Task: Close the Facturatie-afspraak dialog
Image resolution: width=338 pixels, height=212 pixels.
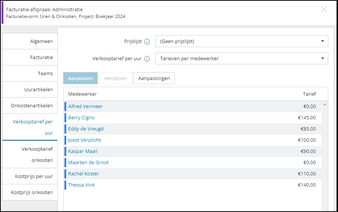Action: click(324, 9)
